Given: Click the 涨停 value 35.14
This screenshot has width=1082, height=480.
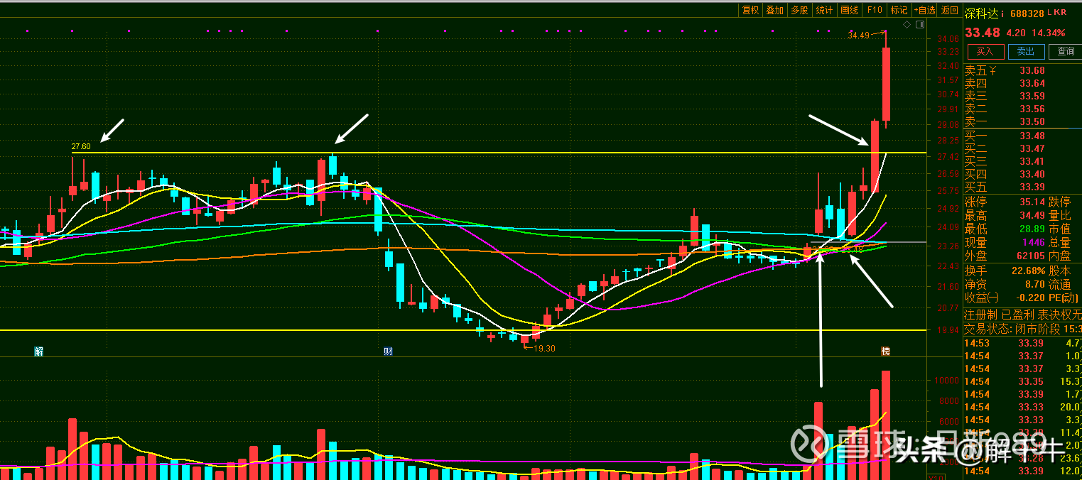Looking at the screenshot, I should coord(1032,202).
